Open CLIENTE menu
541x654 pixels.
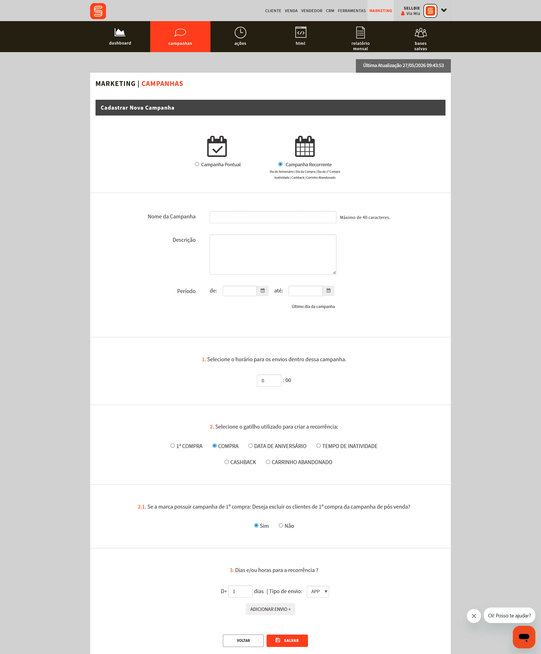point(273,11)
